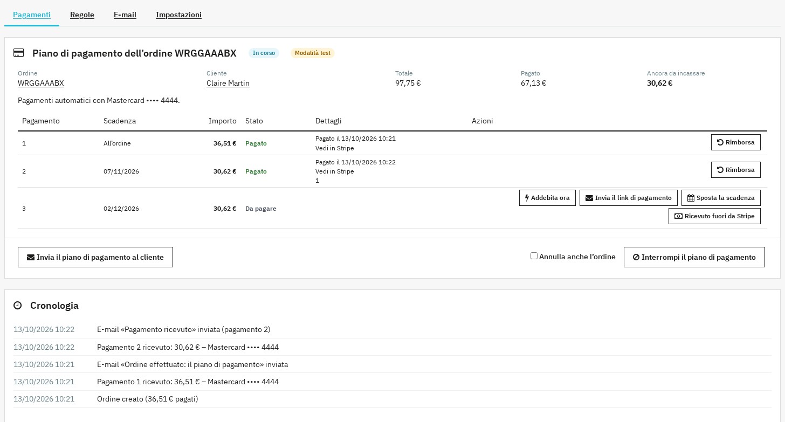Image resolution: width=785 pixels, height=422 pixels.
Task: Click history entry Pagamento 1 ricevuto
Action: tap(188, 382)
